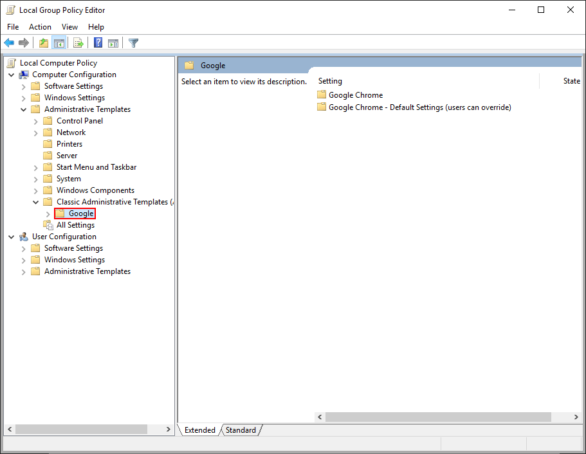586x454 pixels.
Task: Expand the Windows Components node
Action: click(x=36, y=191)
